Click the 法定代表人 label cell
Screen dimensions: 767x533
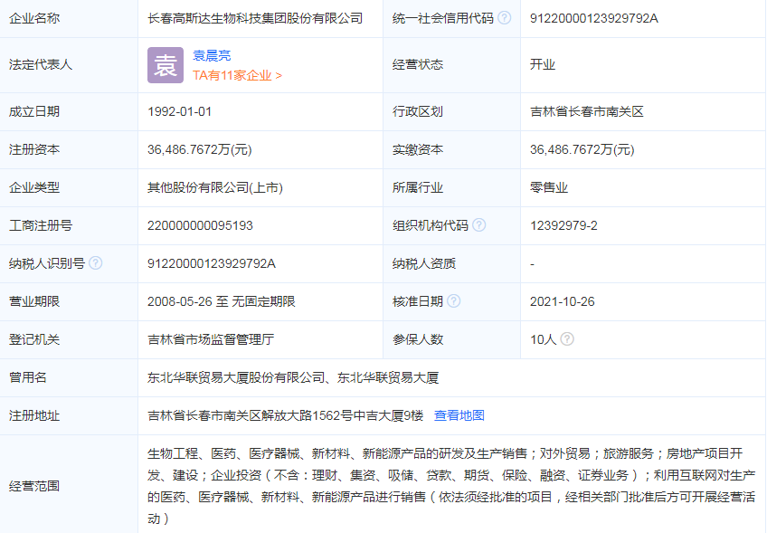point(69,65)
